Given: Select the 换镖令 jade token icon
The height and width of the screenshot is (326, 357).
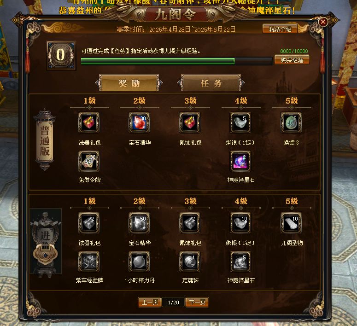Looking at the screenshot, I should 291,122.
